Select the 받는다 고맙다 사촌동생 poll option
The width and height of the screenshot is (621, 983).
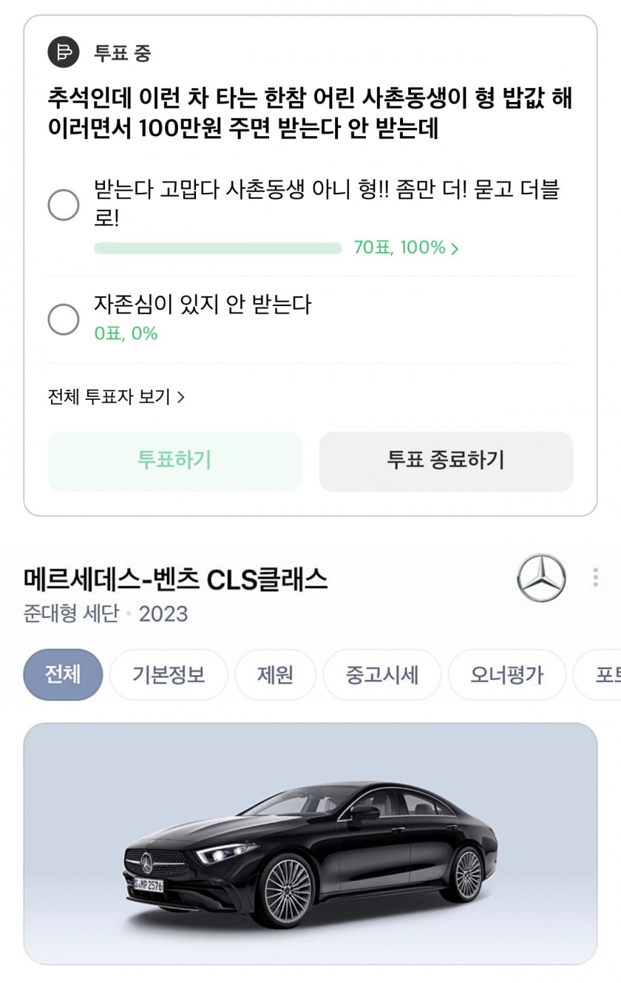[x=64, y=205]
